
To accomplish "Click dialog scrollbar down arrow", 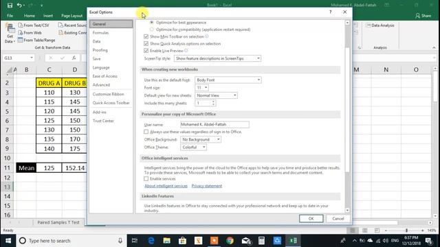I will [347, 211].
